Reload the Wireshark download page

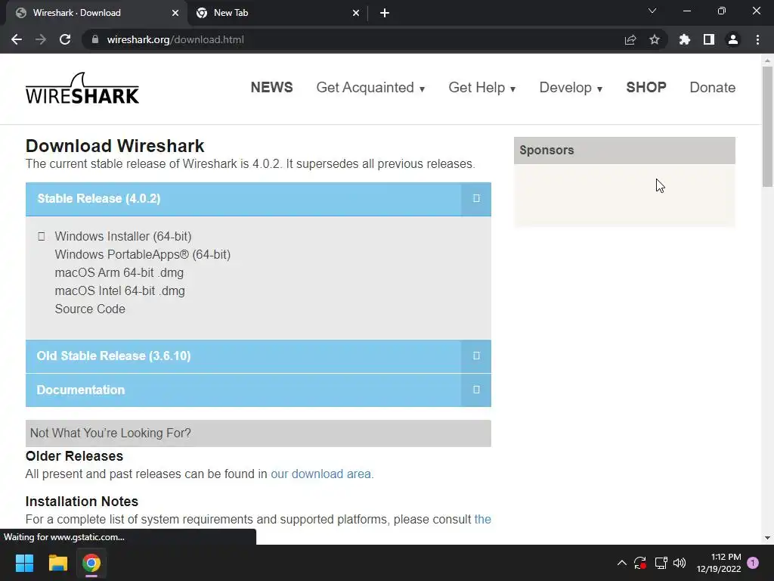[65, 39]
